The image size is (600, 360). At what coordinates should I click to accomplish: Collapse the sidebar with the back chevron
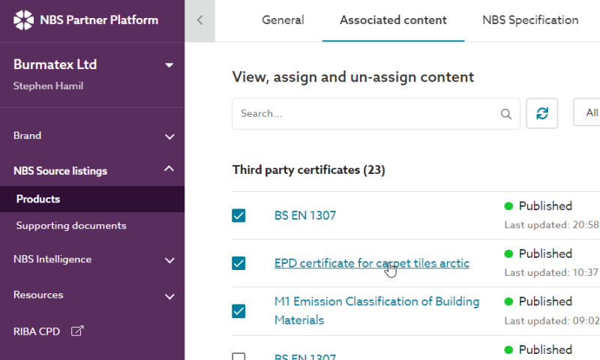(199, 20)
